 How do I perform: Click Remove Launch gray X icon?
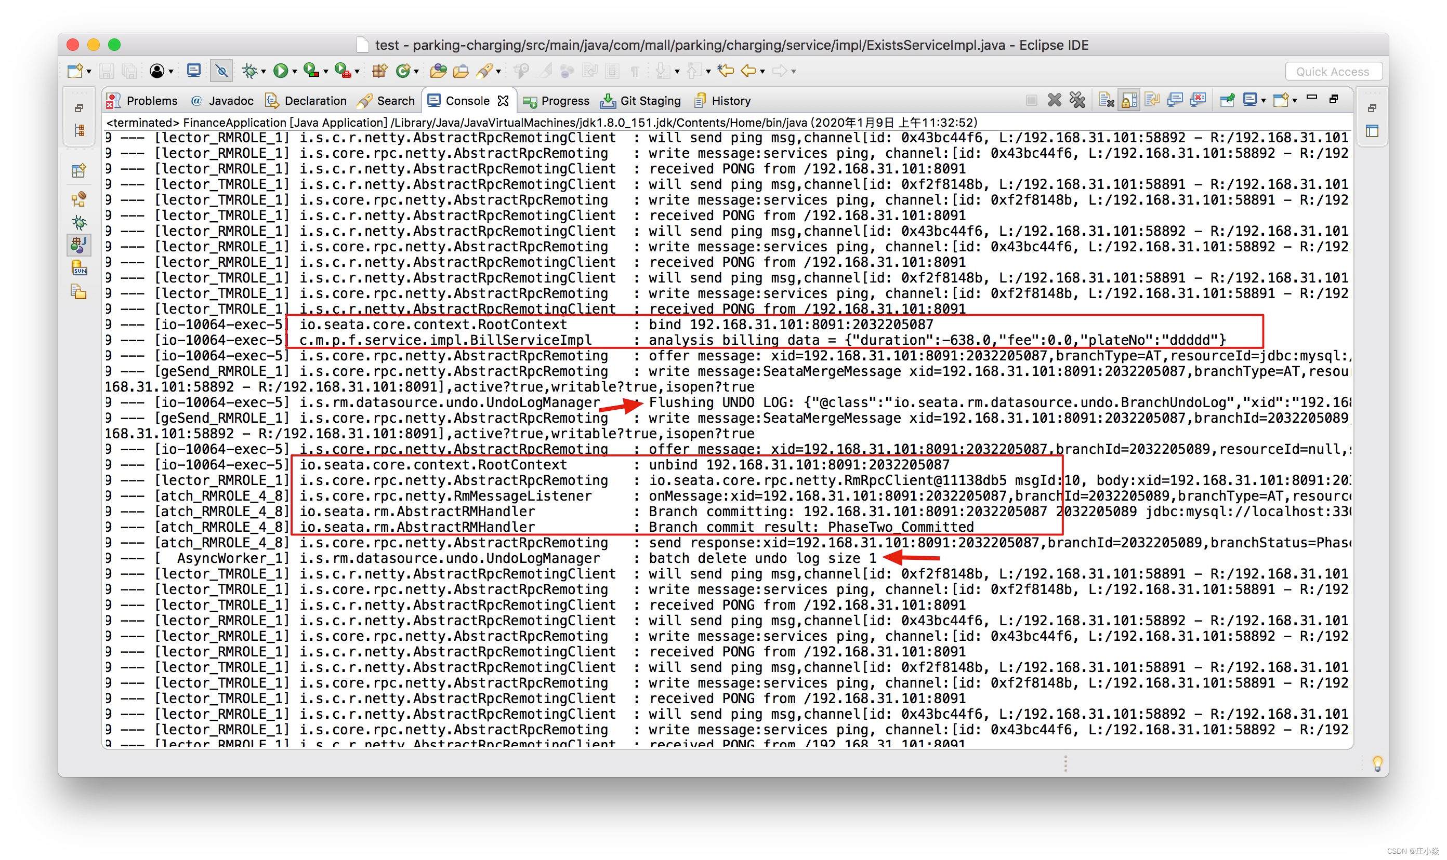(1055, 101)
